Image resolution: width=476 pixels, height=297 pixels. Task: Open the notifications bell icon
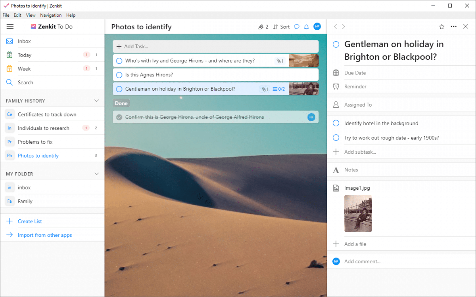(306, 27)
